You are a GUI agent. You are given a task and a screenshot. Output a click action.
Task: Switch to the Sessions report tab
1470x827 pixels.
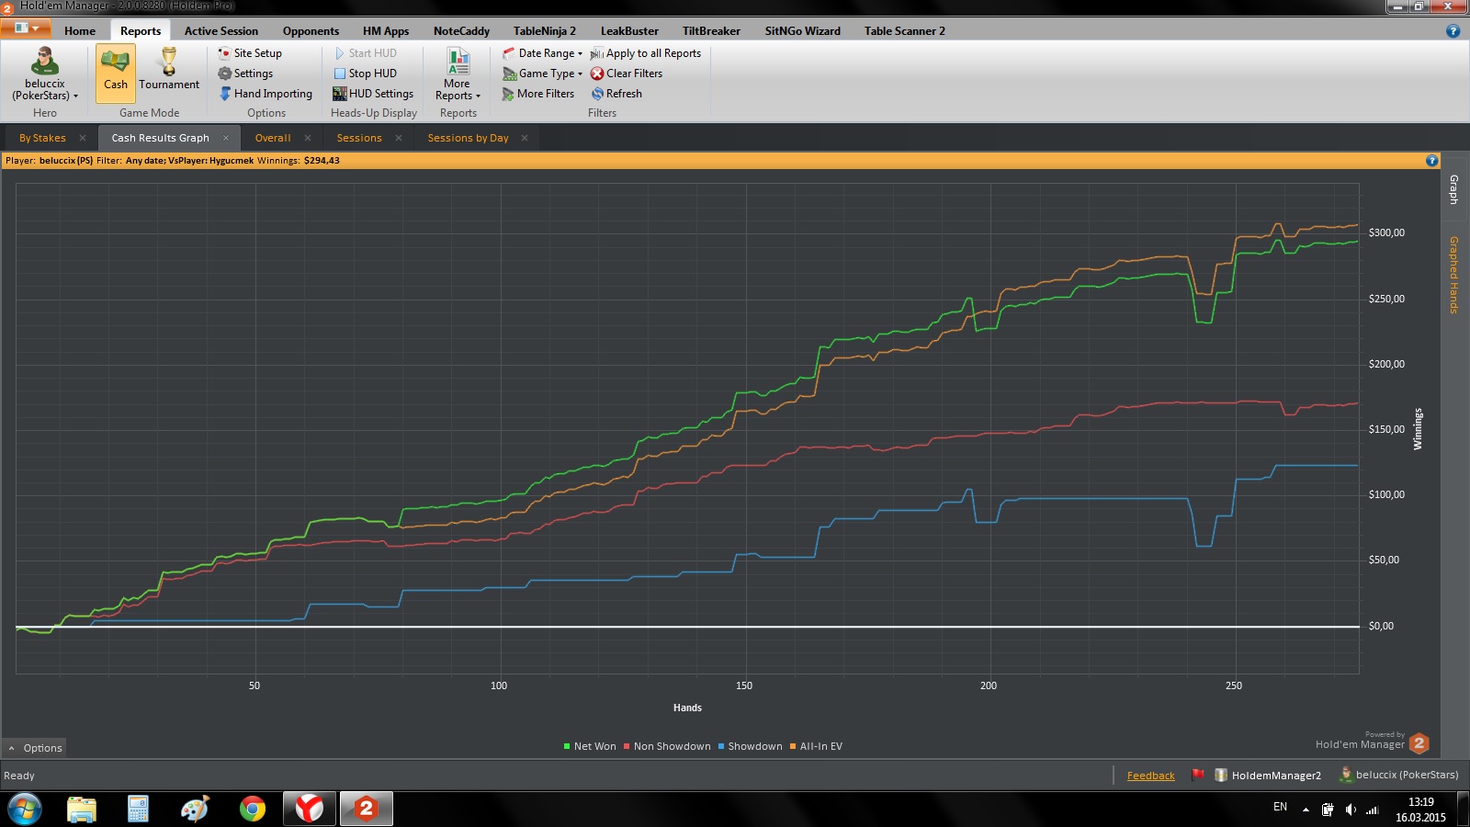(359, 138)
